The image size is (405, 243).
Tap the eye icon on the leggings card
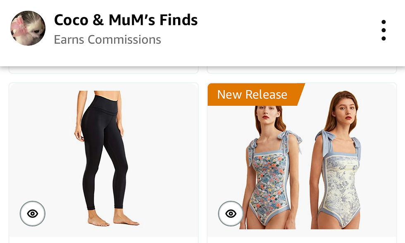pos(33,214)
